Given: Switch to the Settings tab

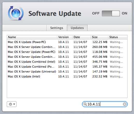Looking at the screenshot, I should pyautogui.click(x=57, y=28).
